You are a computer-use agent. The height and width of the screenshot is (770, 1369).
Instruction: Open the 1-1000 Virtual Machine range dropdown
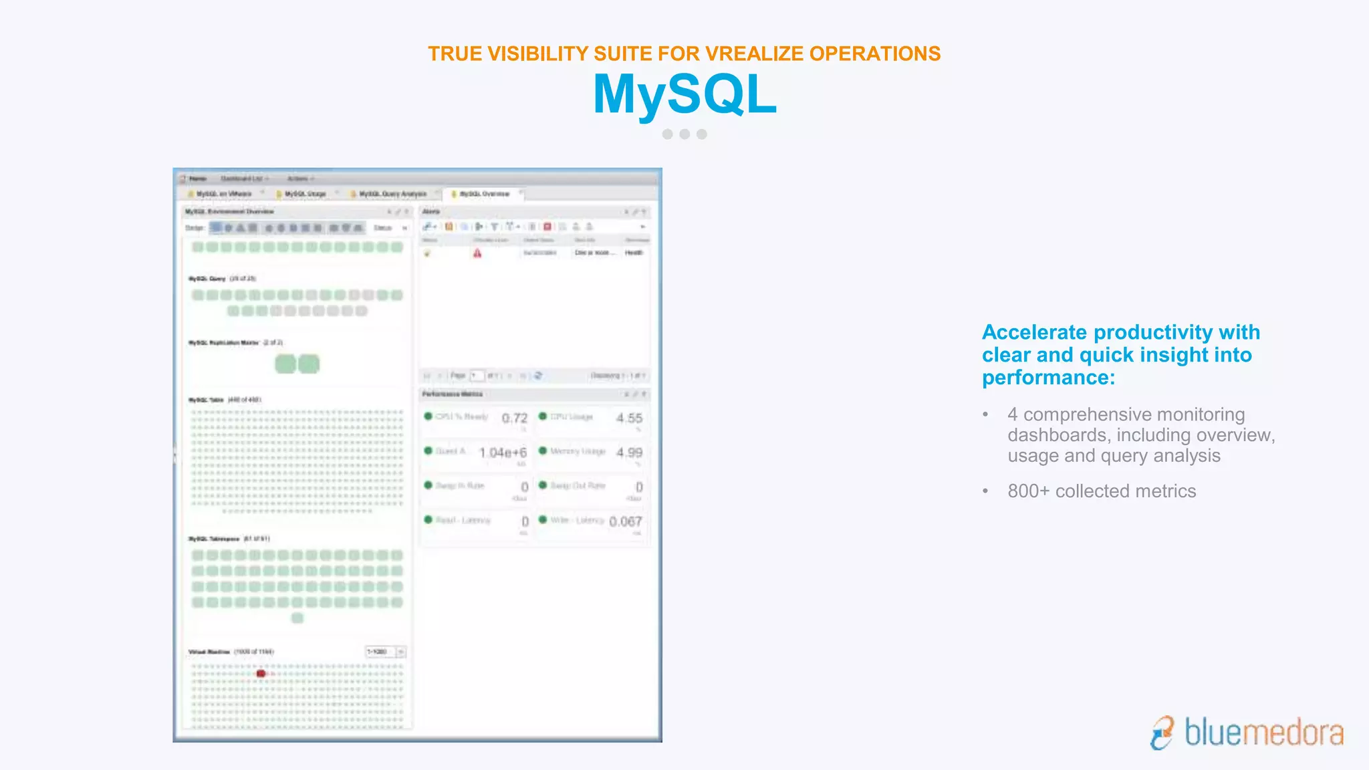(x=386, y=652)
